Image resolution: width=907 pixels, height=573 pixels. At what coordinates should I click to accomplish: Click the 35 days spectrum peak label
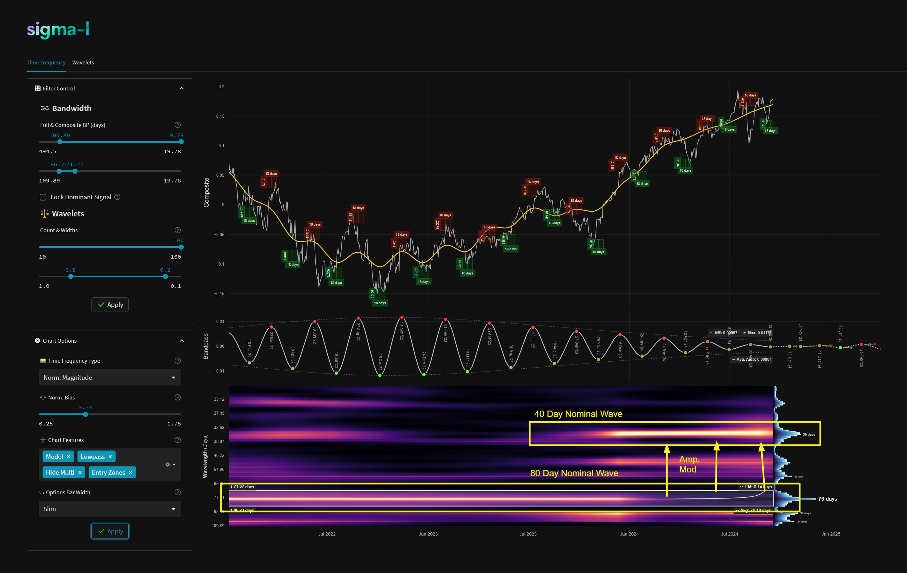[809, 435]
